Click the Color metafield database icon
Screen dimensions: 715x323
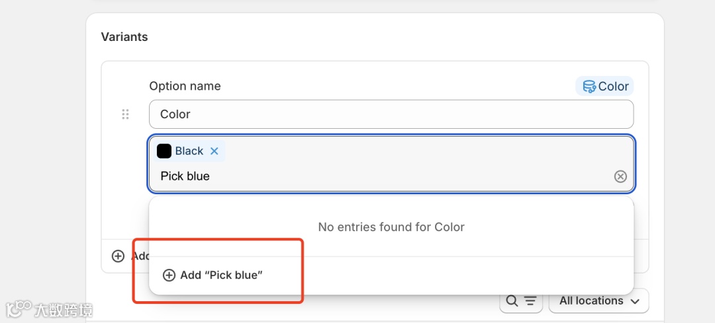pyautogui.click(x=589, y=87)
